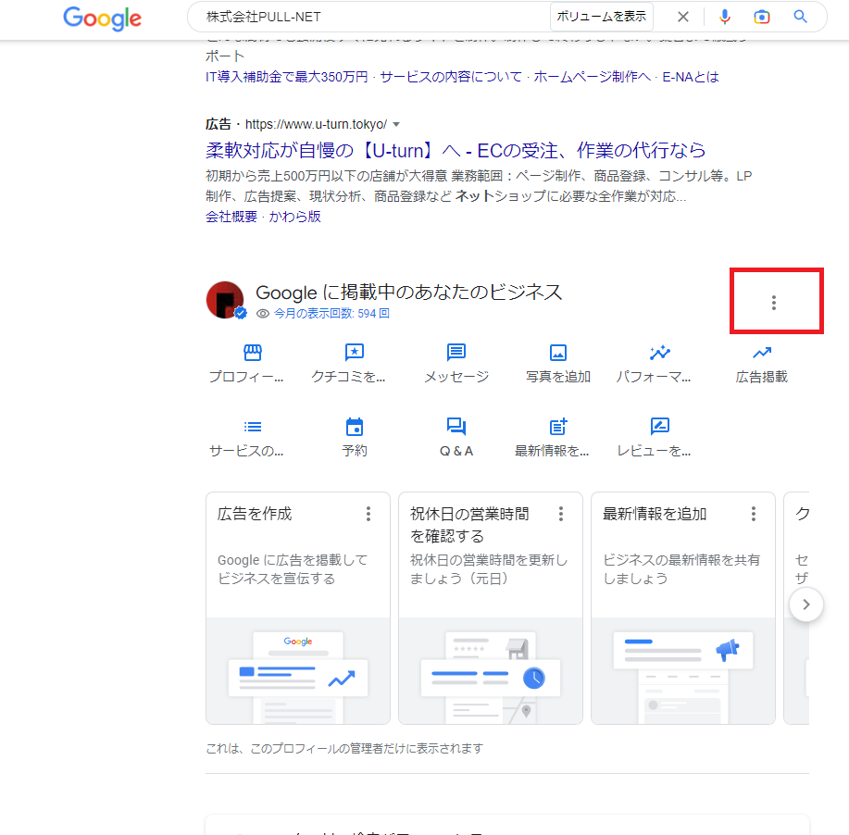Image resolution: width=849 pixels, height=835 pixels.
Task: Open 今月の表示回数: 594 回 link
Action: coord(331,314)
